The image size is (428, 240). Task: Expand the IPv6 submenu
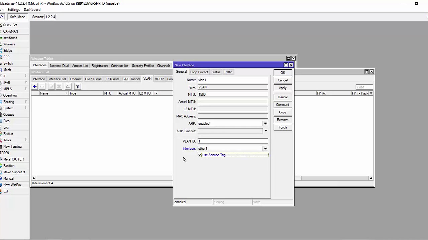click(26, 82)
